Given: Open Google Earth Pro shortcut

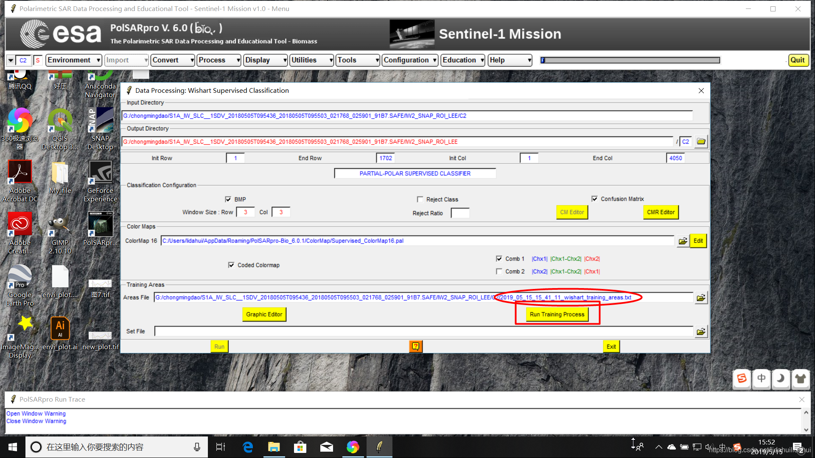Looking at the screenshot, I should (x=20, y=285).
